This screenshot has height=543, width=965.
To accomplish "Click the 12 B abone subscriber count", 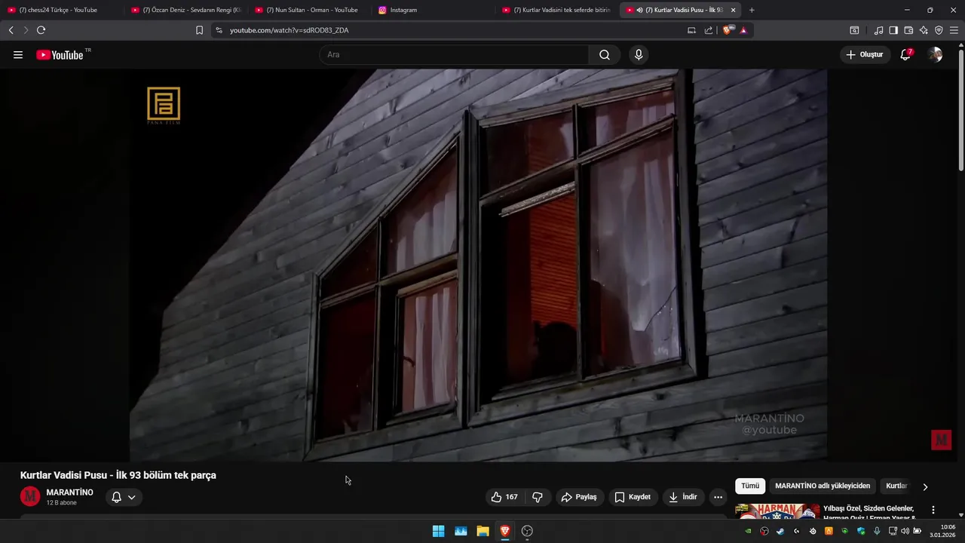I will click(x=61, y=503).
